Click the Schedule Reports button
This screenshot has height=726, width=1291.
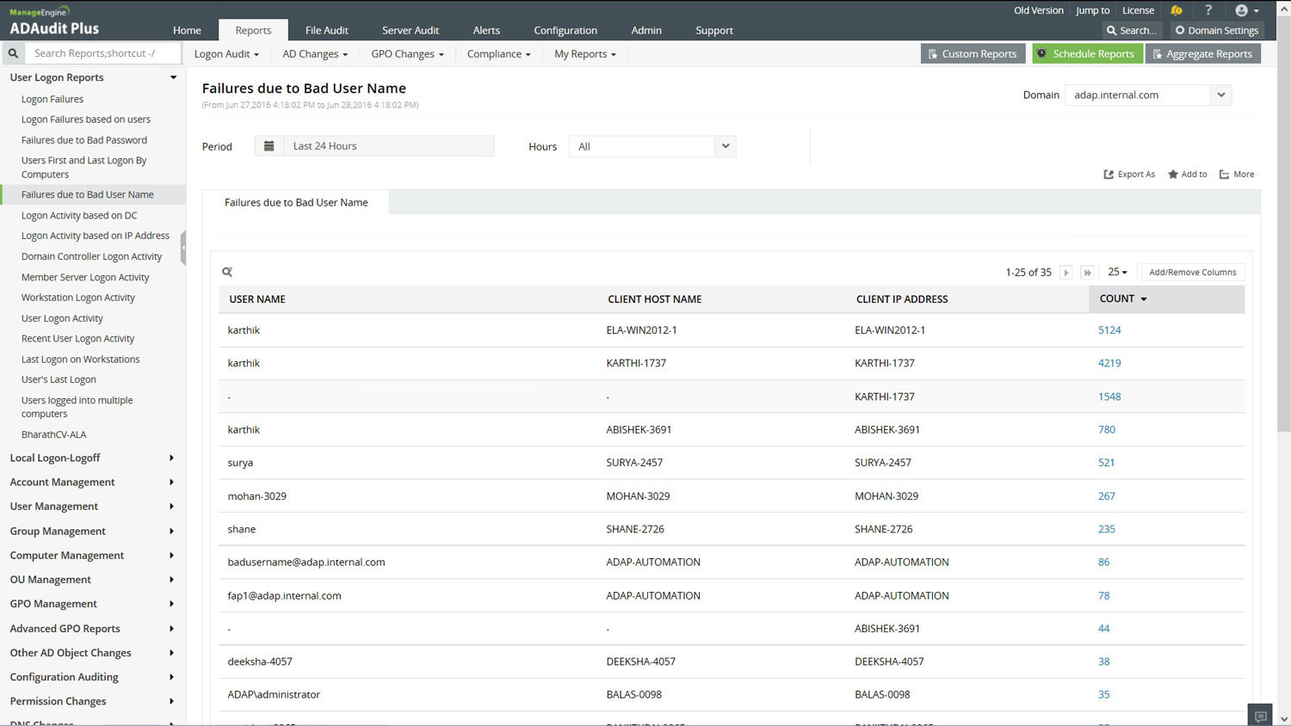(1087, 53)
